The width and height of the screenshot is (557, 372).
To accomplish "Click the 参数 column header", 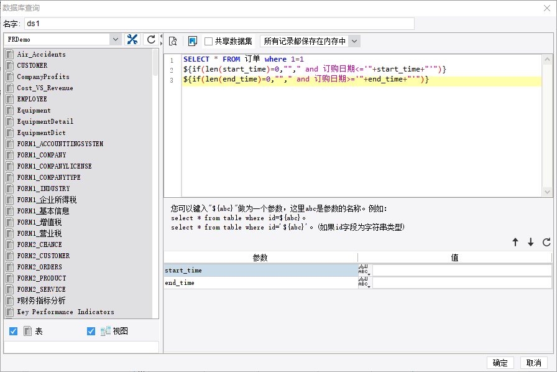I will tap(260, 258).
